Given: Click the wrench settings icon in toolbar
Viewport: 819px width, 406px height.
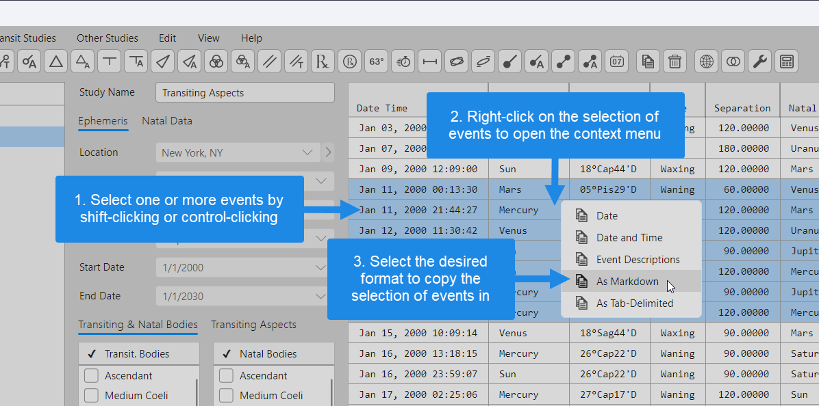Looking at the screenshot, I should coord(759,62).
